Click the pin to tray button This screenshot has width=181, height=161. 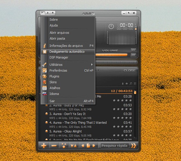point(129,13)
